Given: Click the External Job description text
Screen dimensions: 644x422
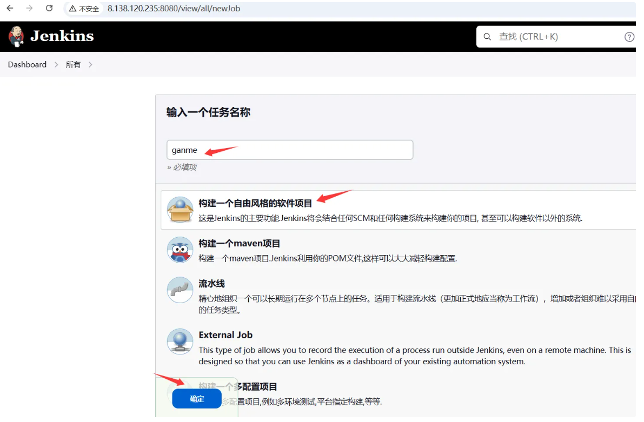Looking at the screenshot, I should pyautogui.click(x=415, y=356).
